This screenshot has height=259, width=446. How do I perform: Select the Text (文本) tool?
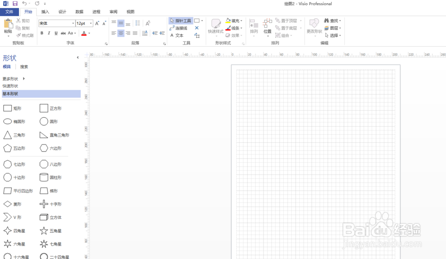(x=177, y=36)
